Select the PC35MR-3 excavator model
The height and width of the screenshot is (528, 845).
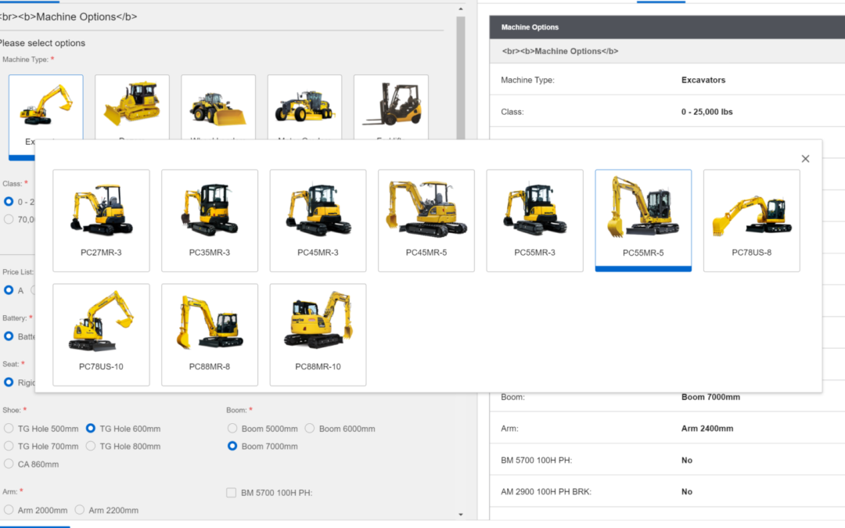210,221
